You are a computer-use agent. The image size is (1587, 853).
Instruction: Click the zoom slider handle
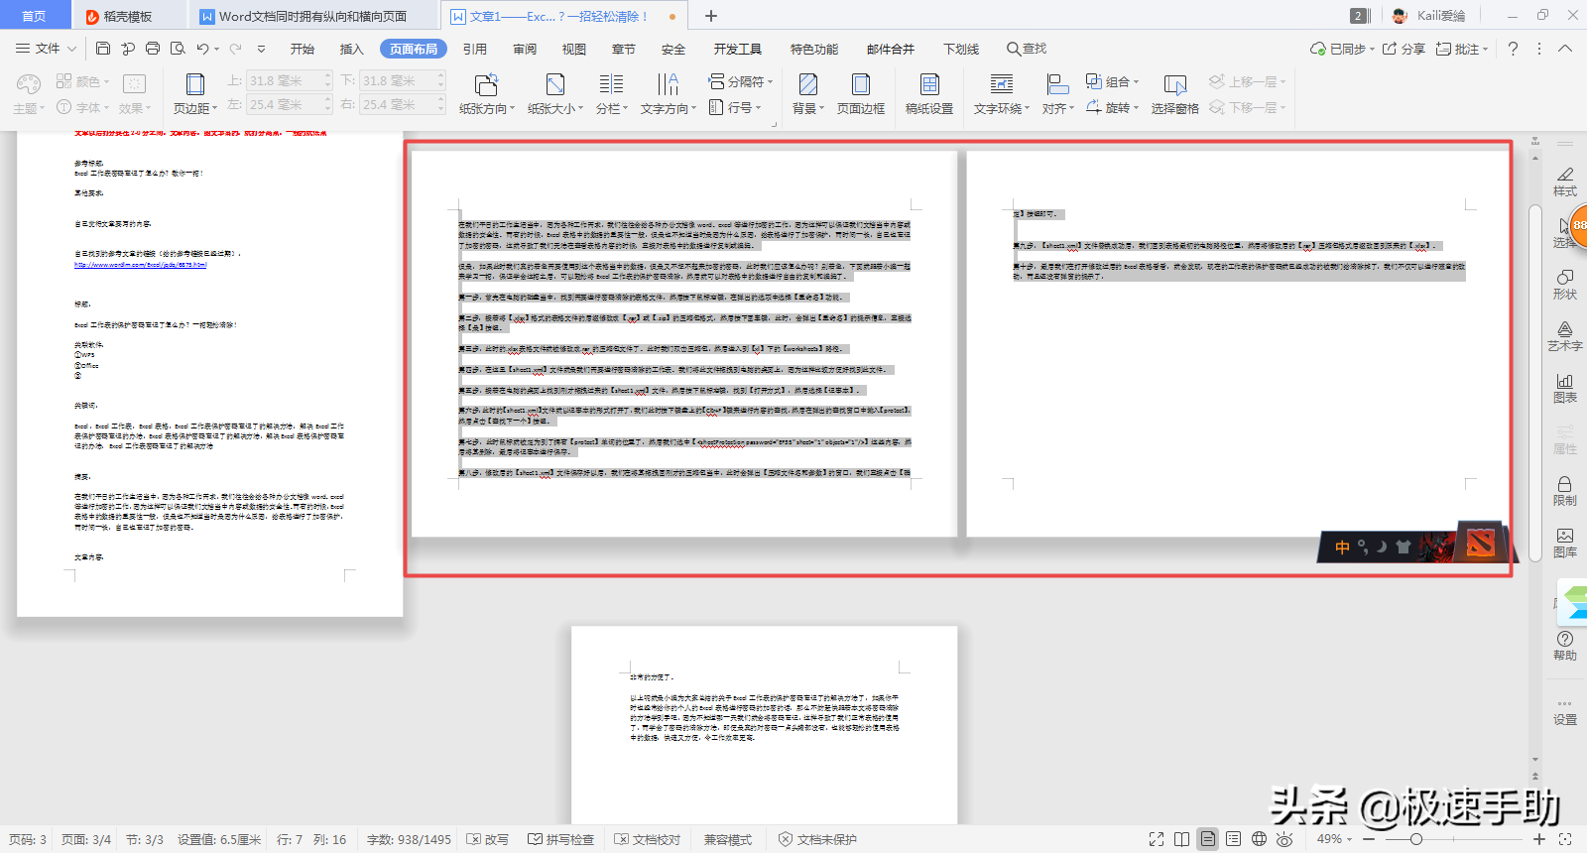pos(1416,839)
